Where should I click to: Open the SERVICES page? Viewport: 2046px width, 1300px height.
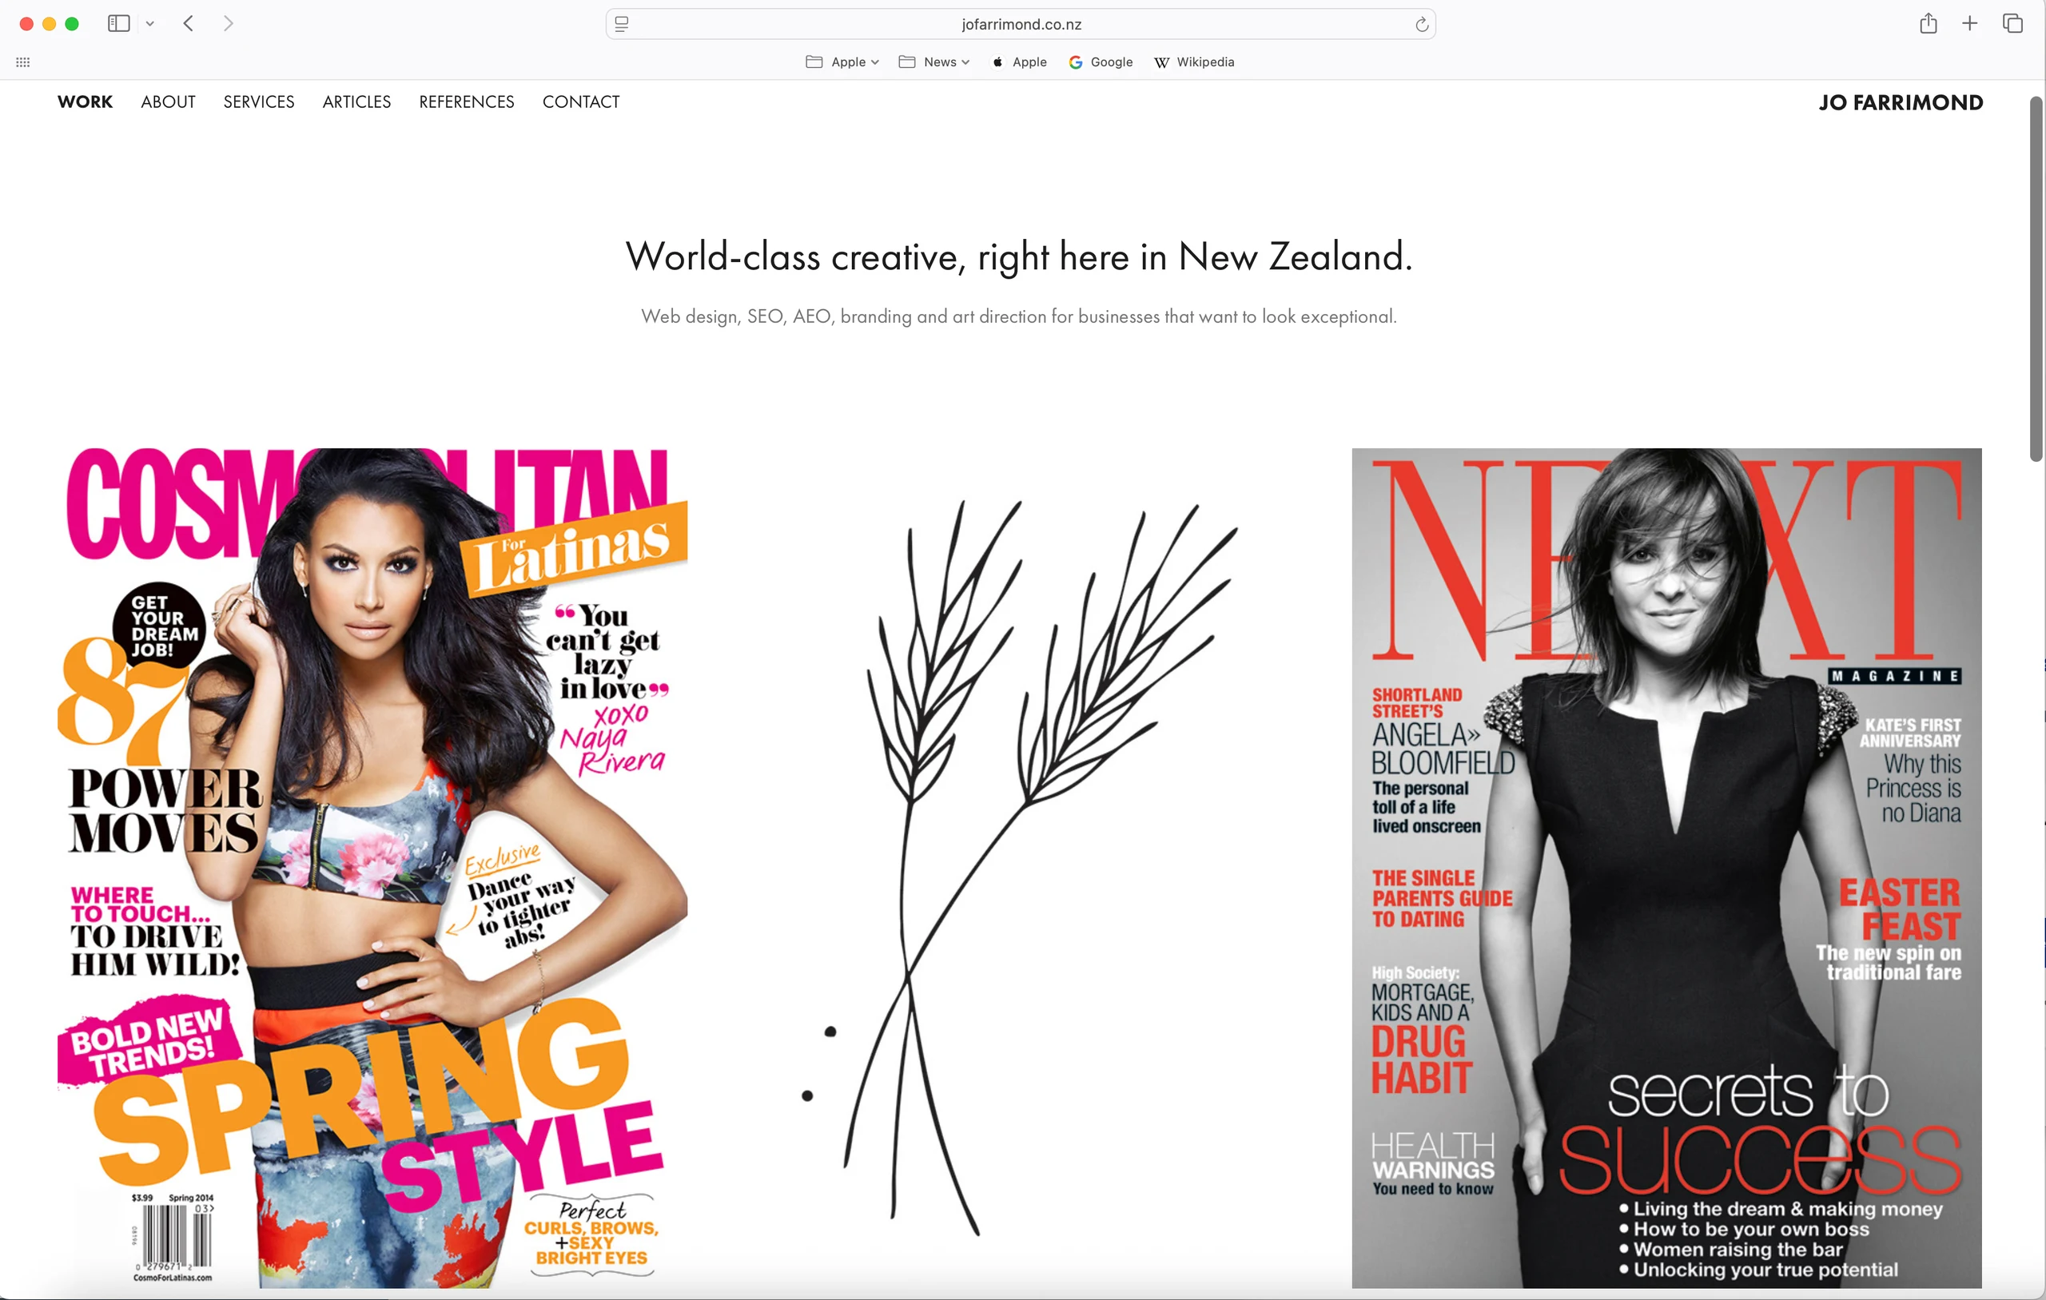259,102
